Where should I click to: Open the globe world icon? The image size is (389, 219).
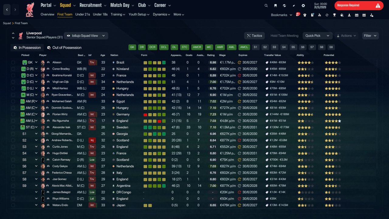(284, 5)
